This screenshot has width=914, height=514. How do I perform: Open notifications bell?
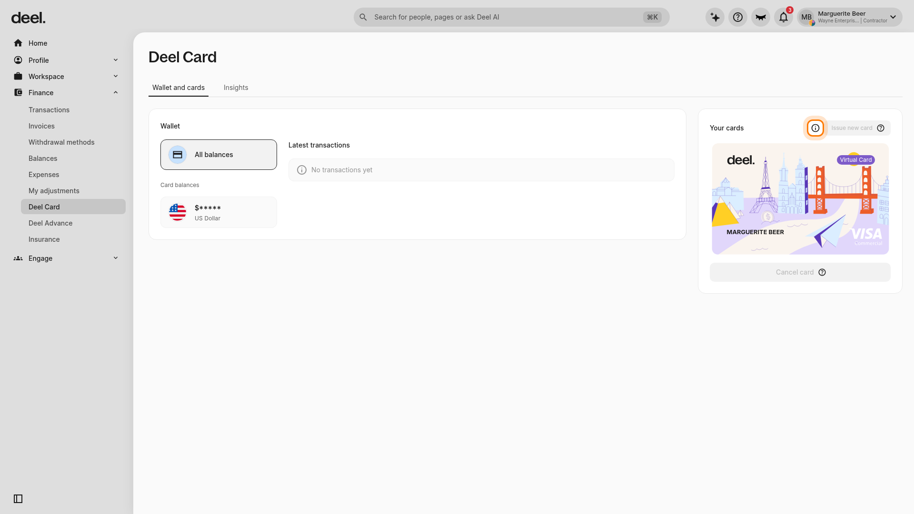(784, 17)
